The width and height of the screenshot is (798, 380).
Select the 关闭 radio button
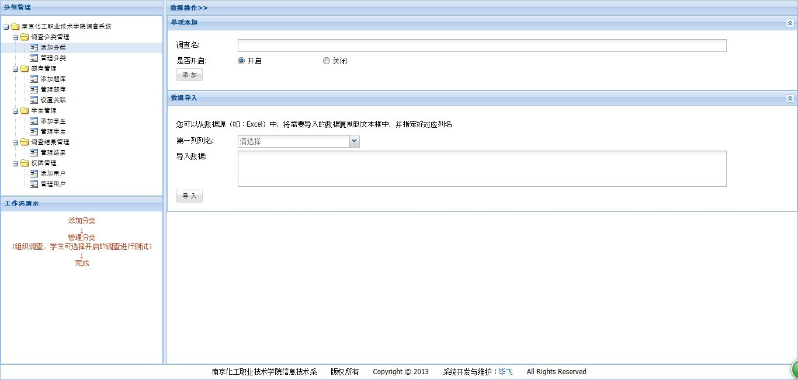(x=327, y=61)
